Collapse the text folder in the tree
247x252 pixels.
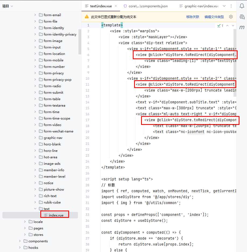pos(35,209)
